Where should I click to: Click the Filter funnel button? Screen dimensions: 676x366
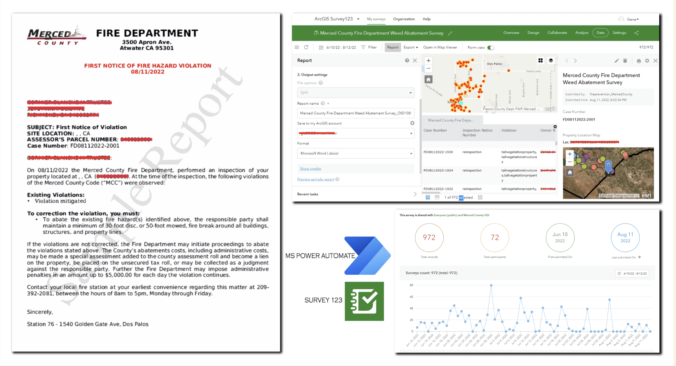pyautogui.click(x=369, y=47)
